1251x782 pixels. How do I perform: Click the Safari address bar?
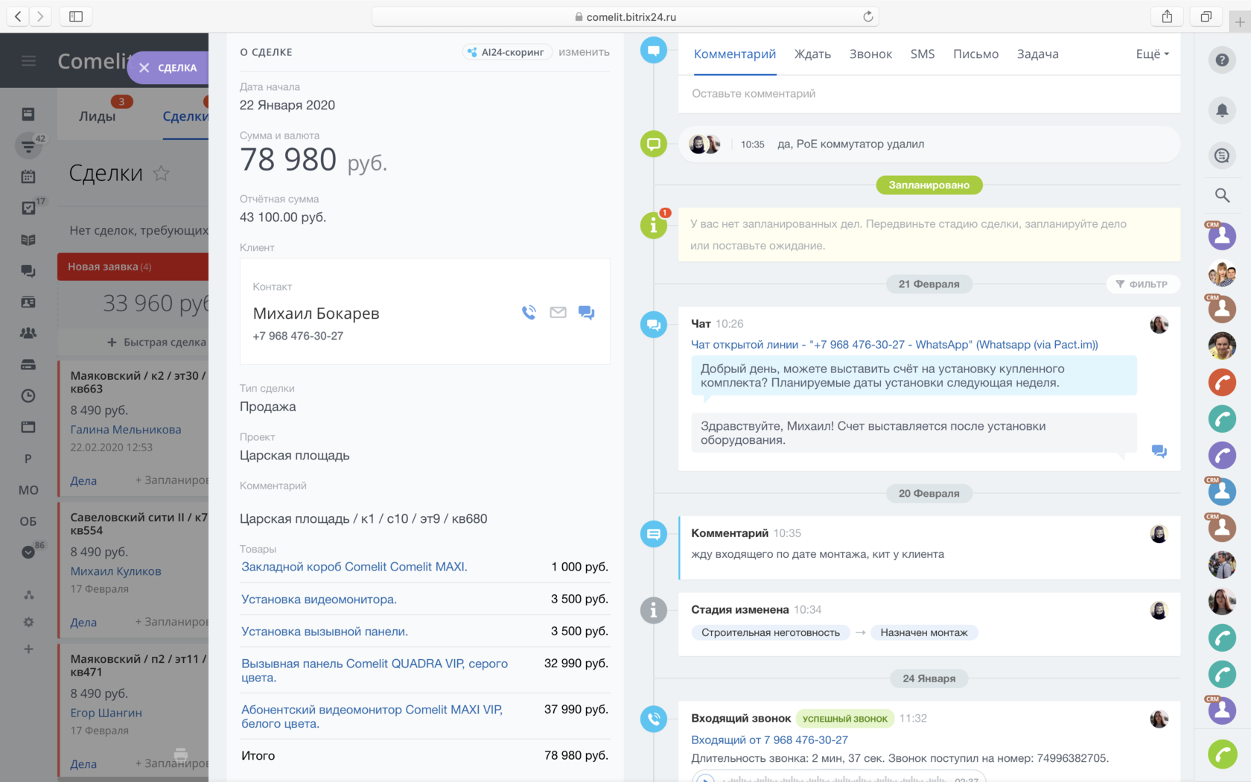[x=625, y=16]
